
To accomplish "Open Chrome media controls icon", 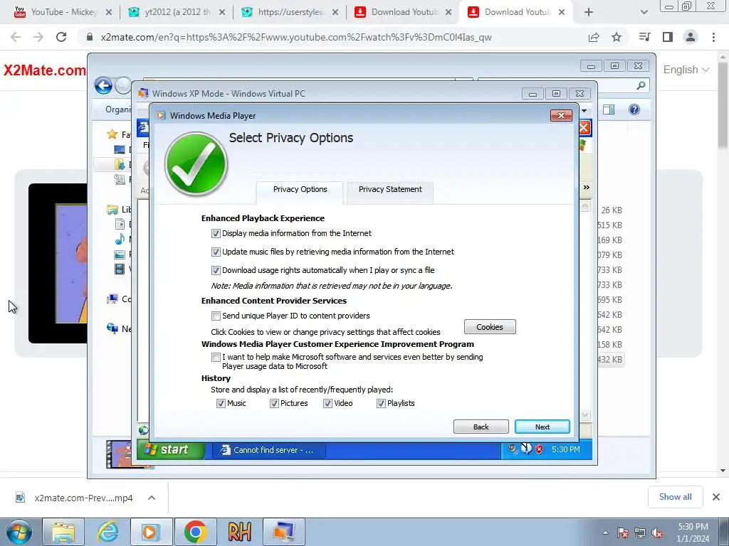I will point(645,37).
